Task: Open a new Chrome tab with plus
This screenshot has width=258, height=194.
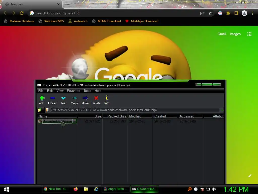Action: pyautogui.click(x=68, y=4)
